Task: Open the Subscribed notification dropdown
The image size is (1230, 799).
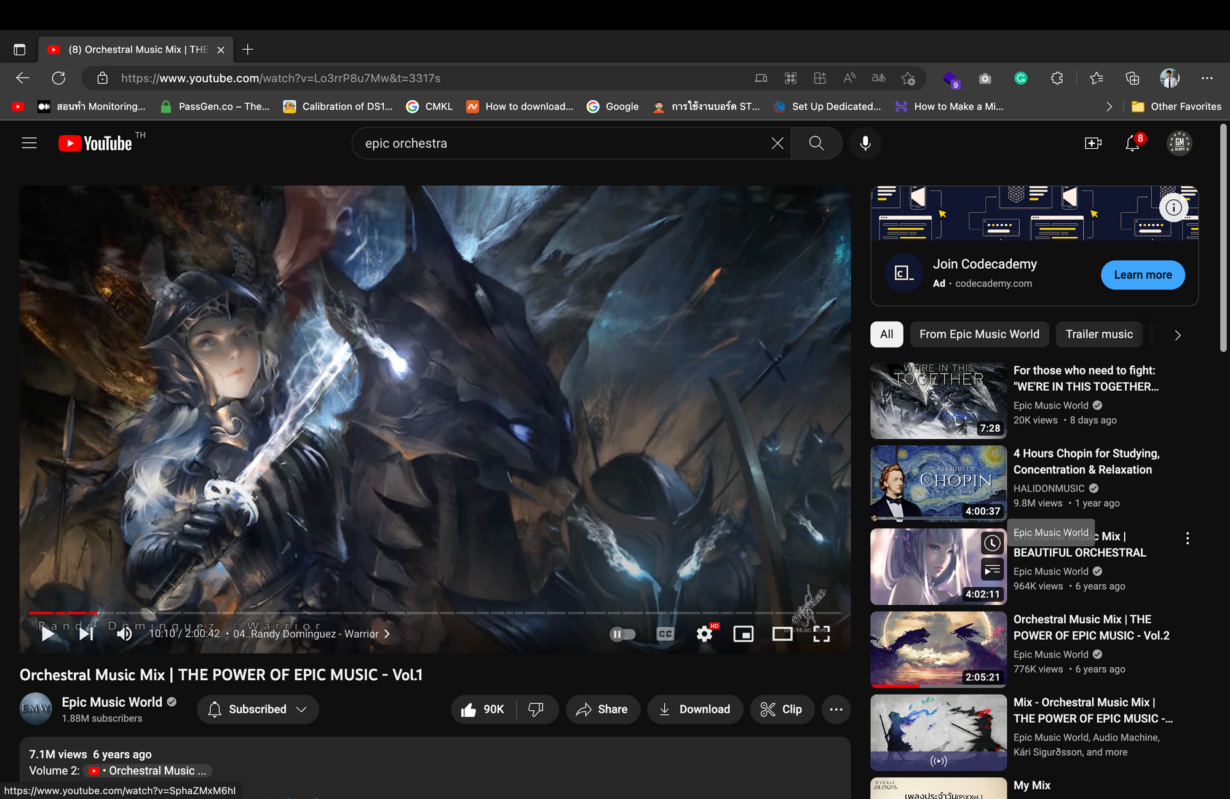Action: (x=258, y=709)
